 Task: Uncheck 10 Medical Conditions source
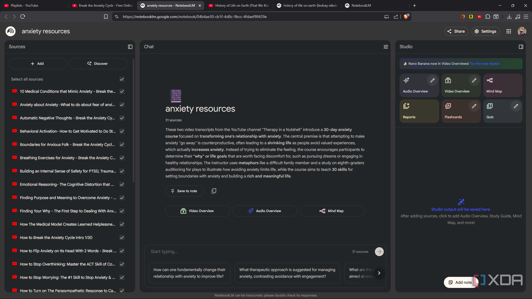click(122, 91)
